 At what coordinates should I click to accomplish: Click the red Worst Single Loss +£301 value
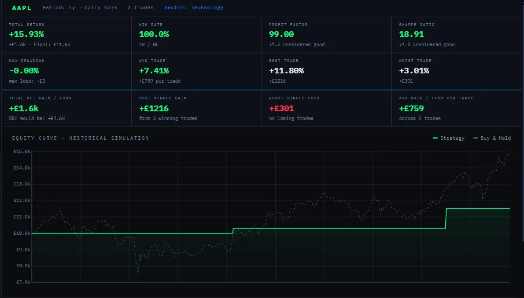click(281, 108)
